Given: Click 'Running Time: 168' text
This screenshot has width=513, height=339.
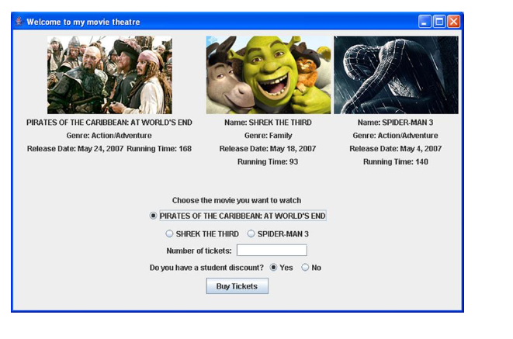Looking at the screenshot, I should [159, 149].
